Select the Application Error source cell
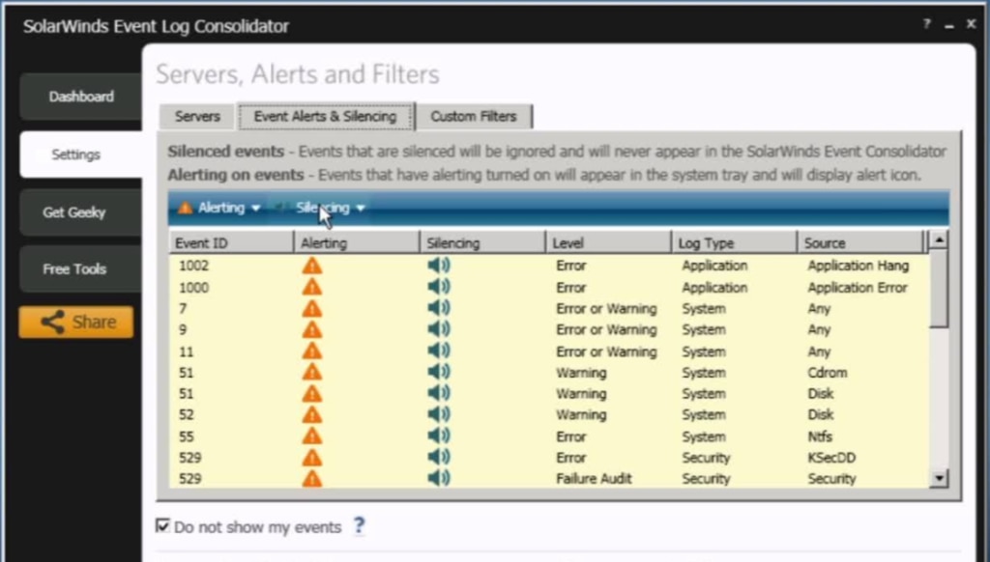990x562 pixels. [858, 288]
